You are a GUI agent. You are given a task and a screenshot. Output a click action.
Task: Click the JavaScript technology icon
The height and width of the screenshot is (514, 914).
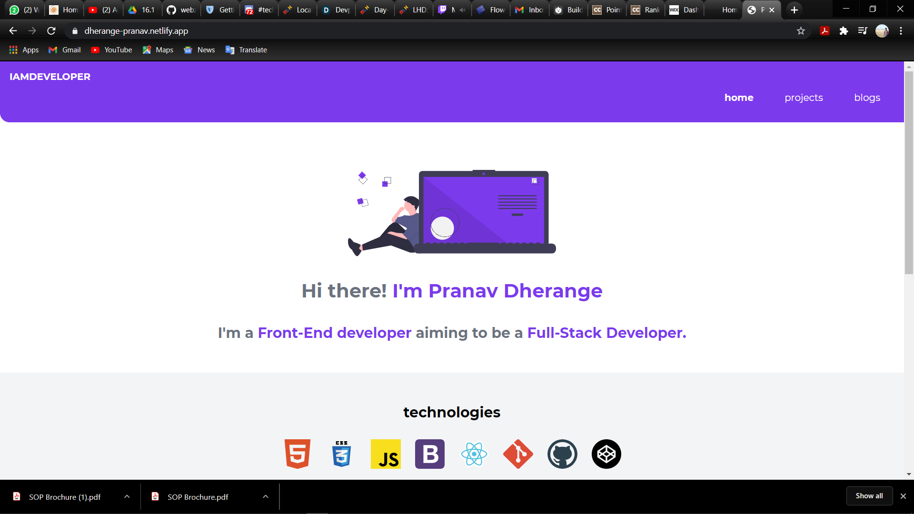386,454
